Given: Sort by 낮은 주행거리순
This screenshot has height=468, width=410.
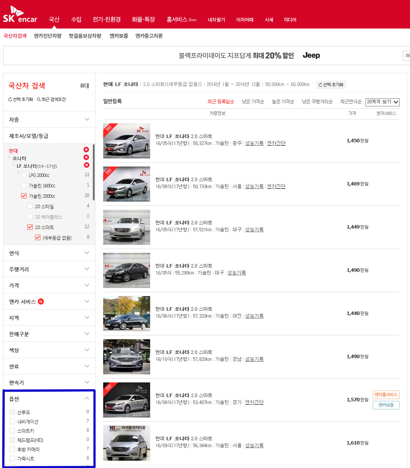Looking at the screenshot, I should [x=317, y=101].
